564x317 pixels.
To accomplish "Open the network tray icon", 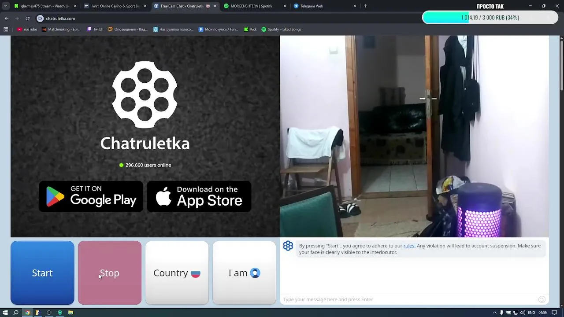I will [516, 313].
